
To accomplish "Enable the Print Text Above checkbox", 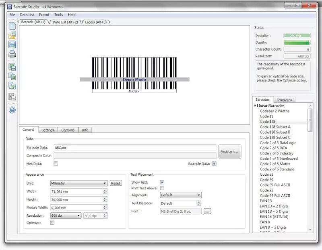I will pyautogui.click(x=162, y=188).
